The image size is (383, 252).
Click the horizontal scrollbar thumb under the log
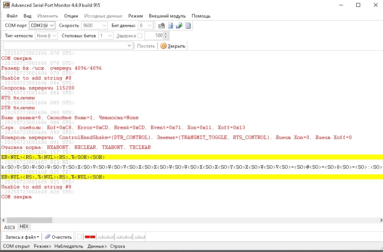pos(30,220)
